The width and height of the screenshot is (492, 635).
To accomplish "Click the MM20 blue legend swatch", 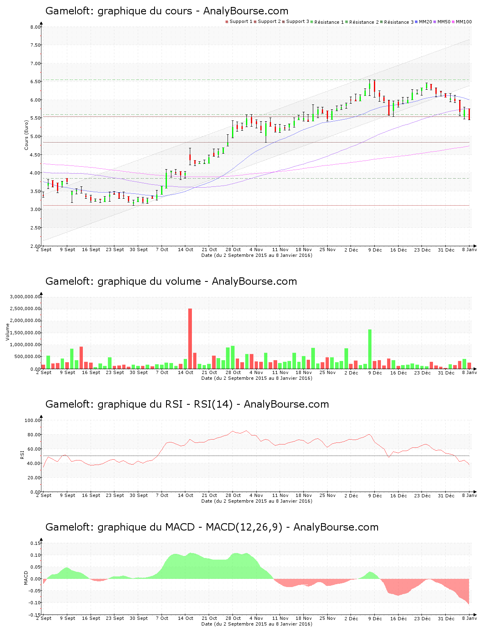I will 417,22.
